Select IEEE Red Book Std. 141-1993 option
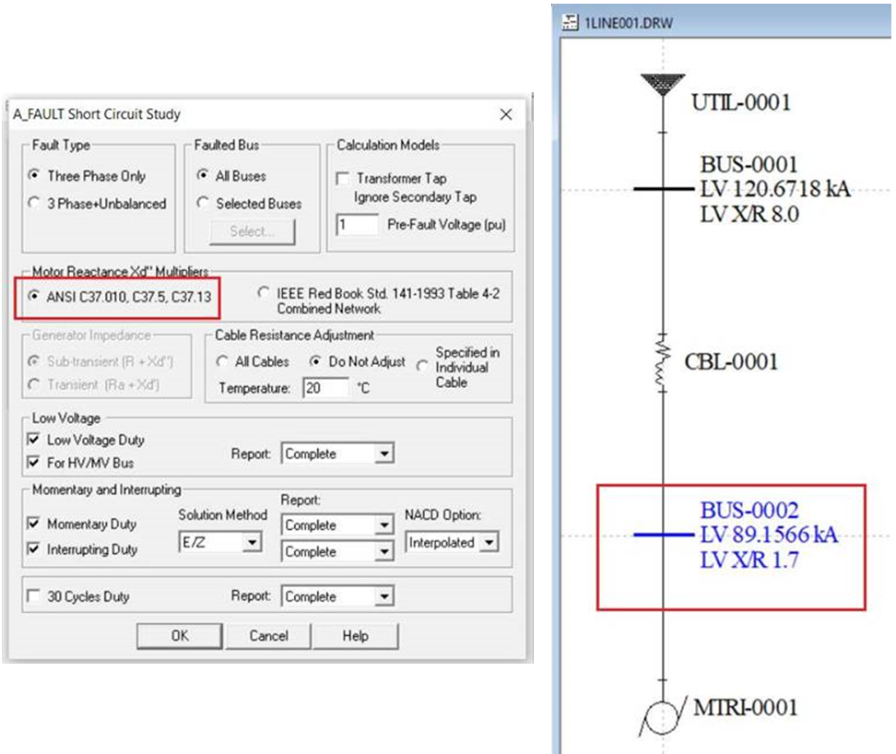Image resolution: width=896 pixels, height=754 pixels. [x=265, y=294]
